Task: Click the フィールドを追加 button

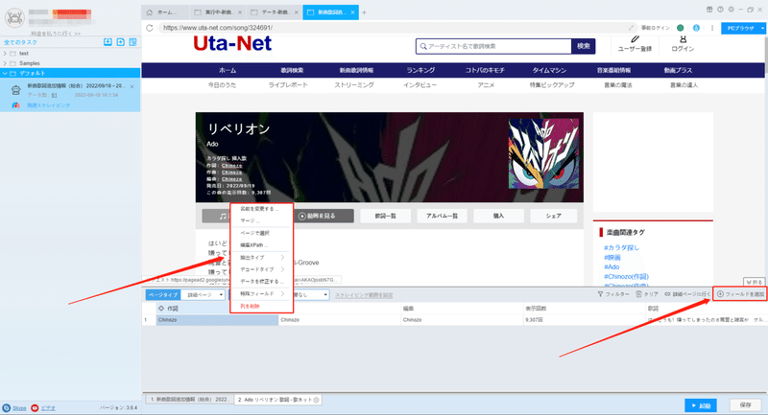Action: click(740, 294)
